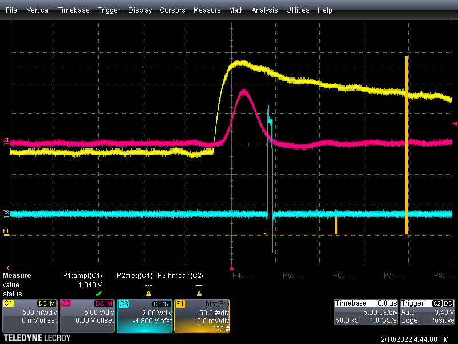Click the date and time readout
The width and height of the screenshot is (458, 344).
(x=414, y=339)
